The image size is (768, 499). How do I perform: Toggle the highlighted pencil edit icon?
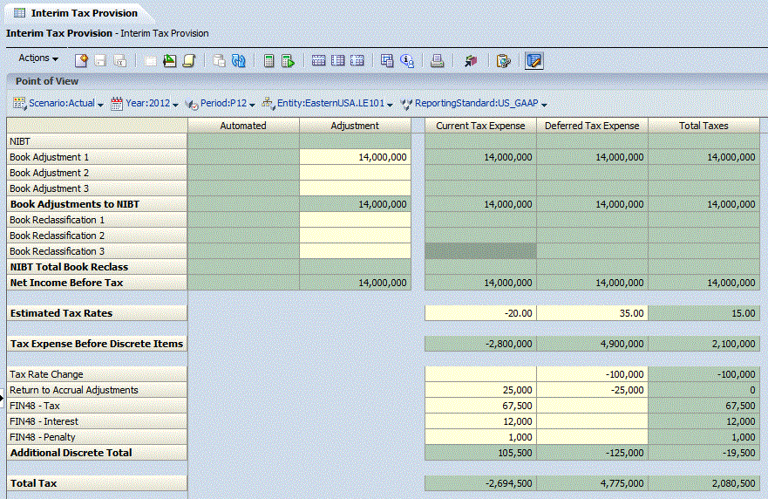point(534,61)
